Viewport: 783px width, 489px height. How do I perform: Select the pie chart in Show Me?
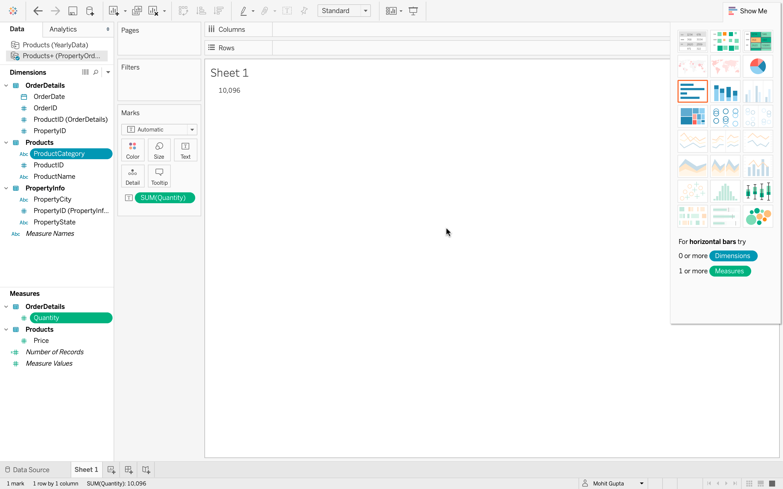pyautogui.click(x=757, y=66)
